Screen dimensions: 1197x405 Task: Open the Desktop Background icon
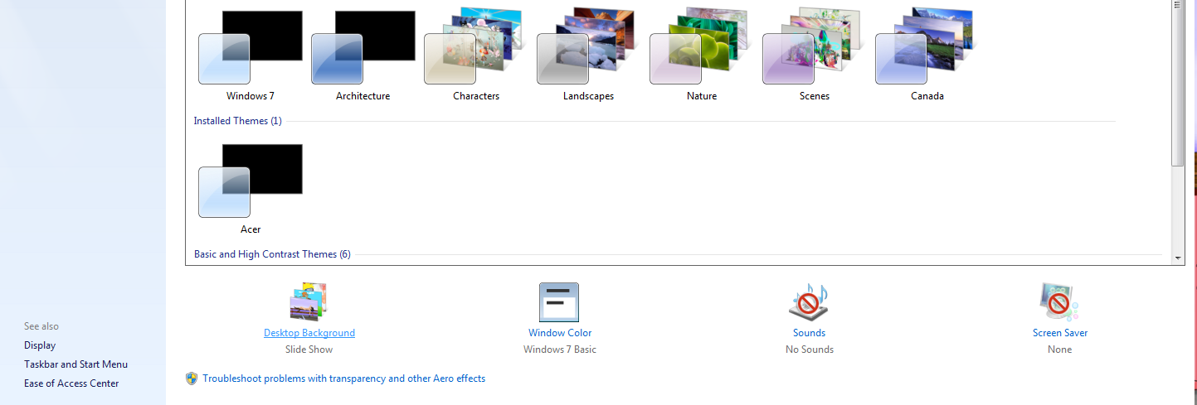tap(309, 301)
